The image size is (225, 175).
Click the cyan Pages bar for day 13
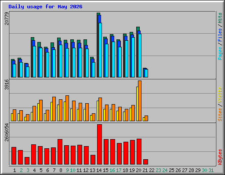tap(94, 70)
